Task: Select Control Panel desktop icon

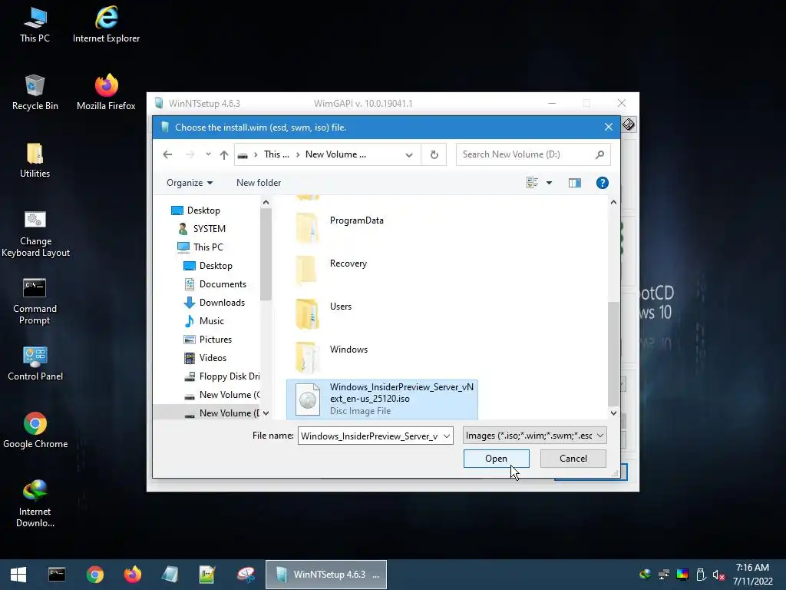Action: pos(35,363)
